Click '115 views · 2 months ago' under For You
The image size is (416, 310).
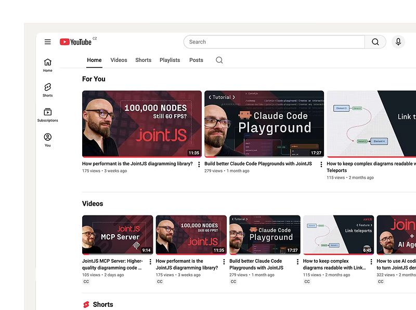tap(350, 178)
